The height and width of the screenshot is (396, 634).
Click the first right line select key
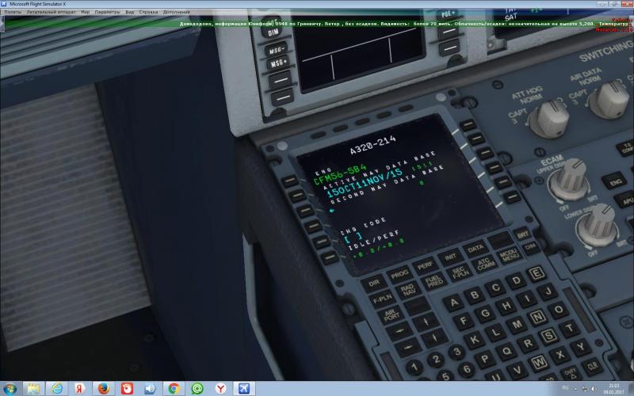(468, 125)
